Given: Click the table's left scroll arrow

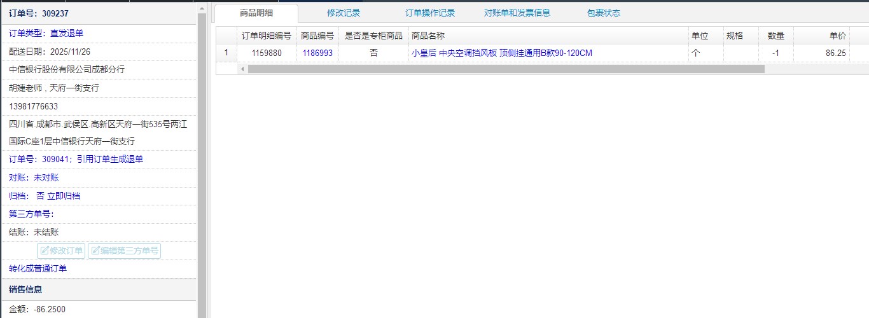Looking at the screenshot, I should point(242,69).
